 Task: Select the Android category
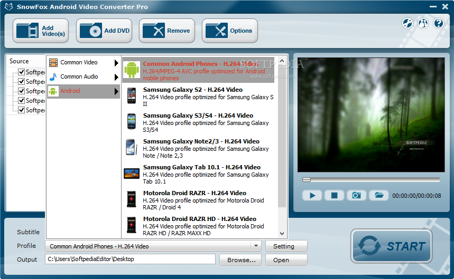[x=84, y=91]
